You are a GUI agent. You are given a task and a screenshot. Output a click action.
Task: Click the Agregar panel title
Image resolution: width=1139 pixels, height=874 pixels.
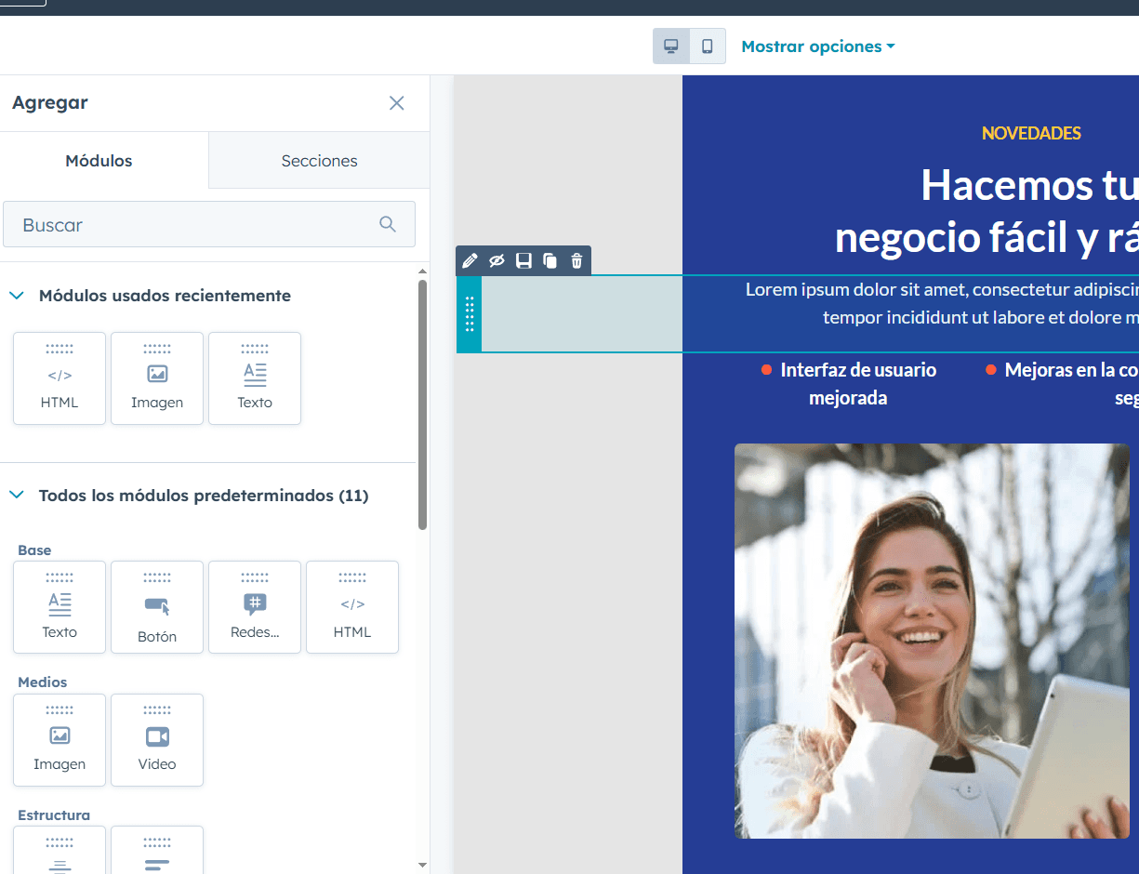point(50,102)
